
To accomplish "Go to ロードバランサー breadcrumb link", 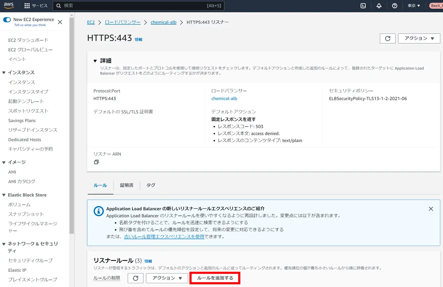I will (123, 22).
